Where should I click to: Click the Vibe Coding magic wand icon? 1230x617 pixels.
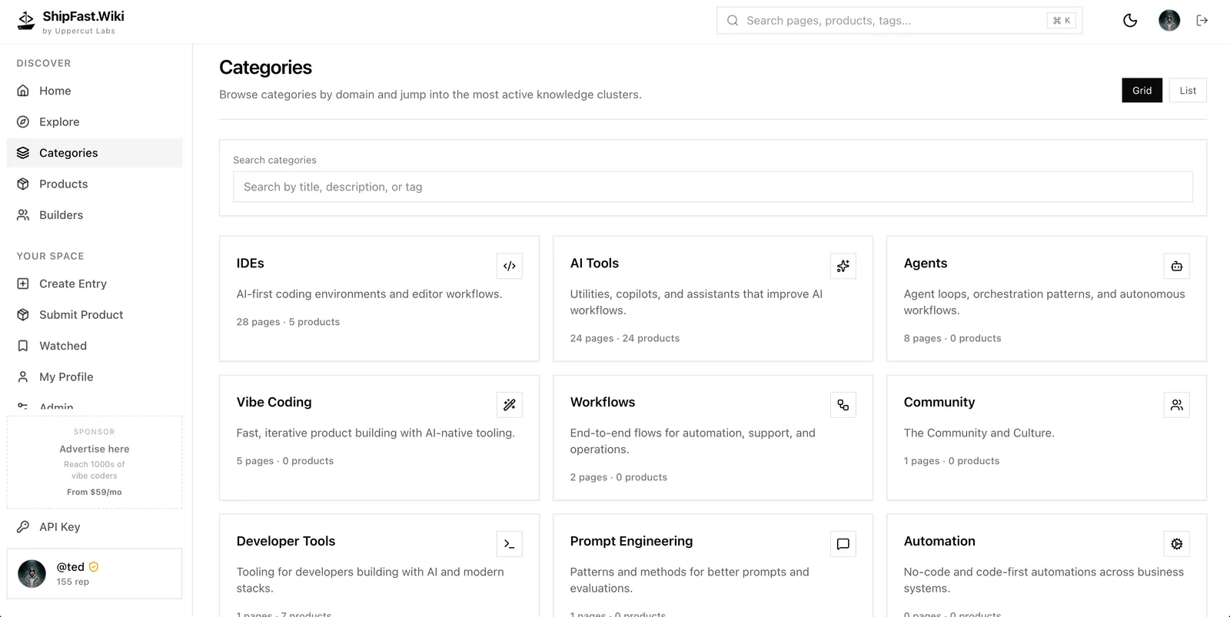click(509, 405)
